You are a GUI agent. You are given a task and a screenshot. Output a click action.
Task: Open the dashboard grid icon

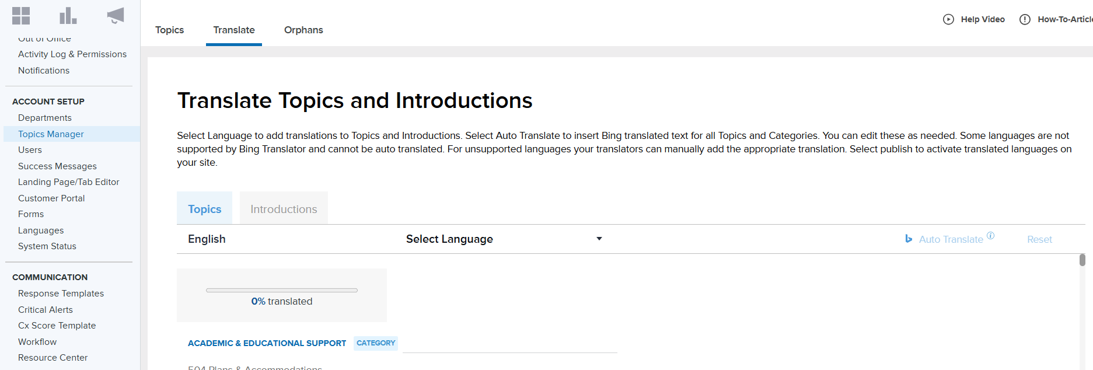coord(21,16)
